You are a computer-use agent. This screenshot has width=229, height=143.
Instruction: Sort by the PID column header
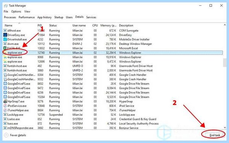pos(40,26)
